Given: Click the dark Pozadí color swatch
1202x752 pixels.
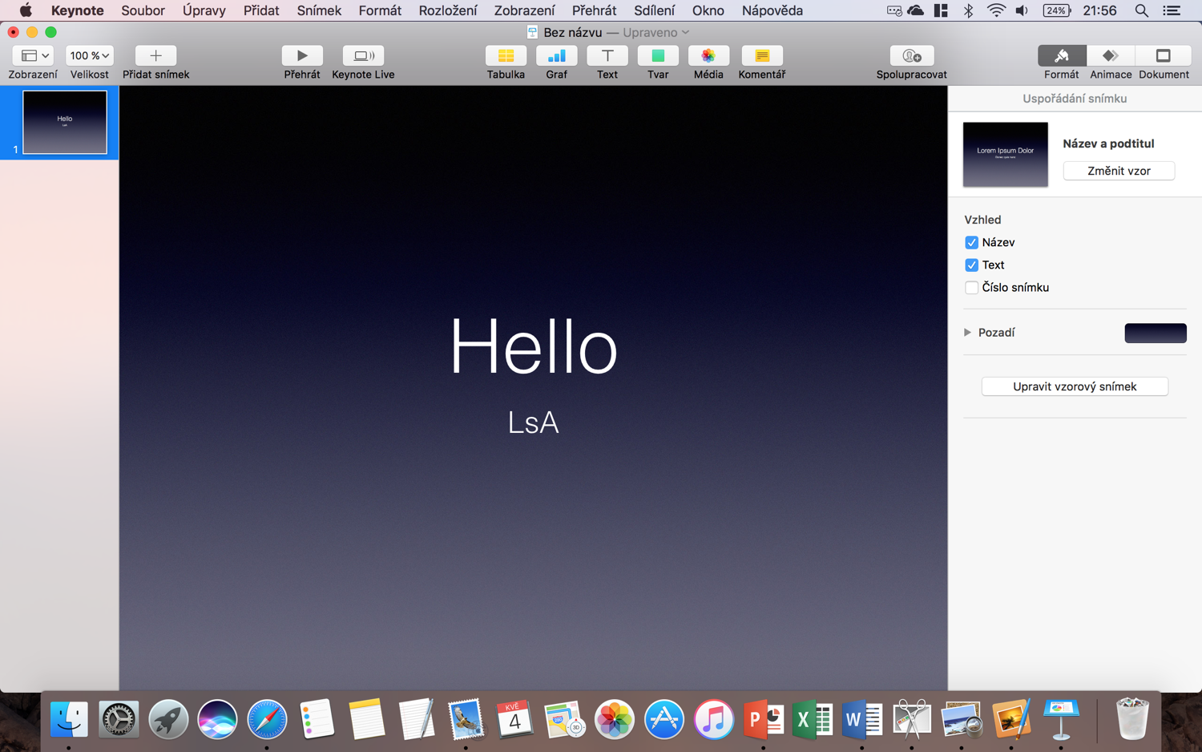Looking at the screenshot, I should click(1155, 333).
